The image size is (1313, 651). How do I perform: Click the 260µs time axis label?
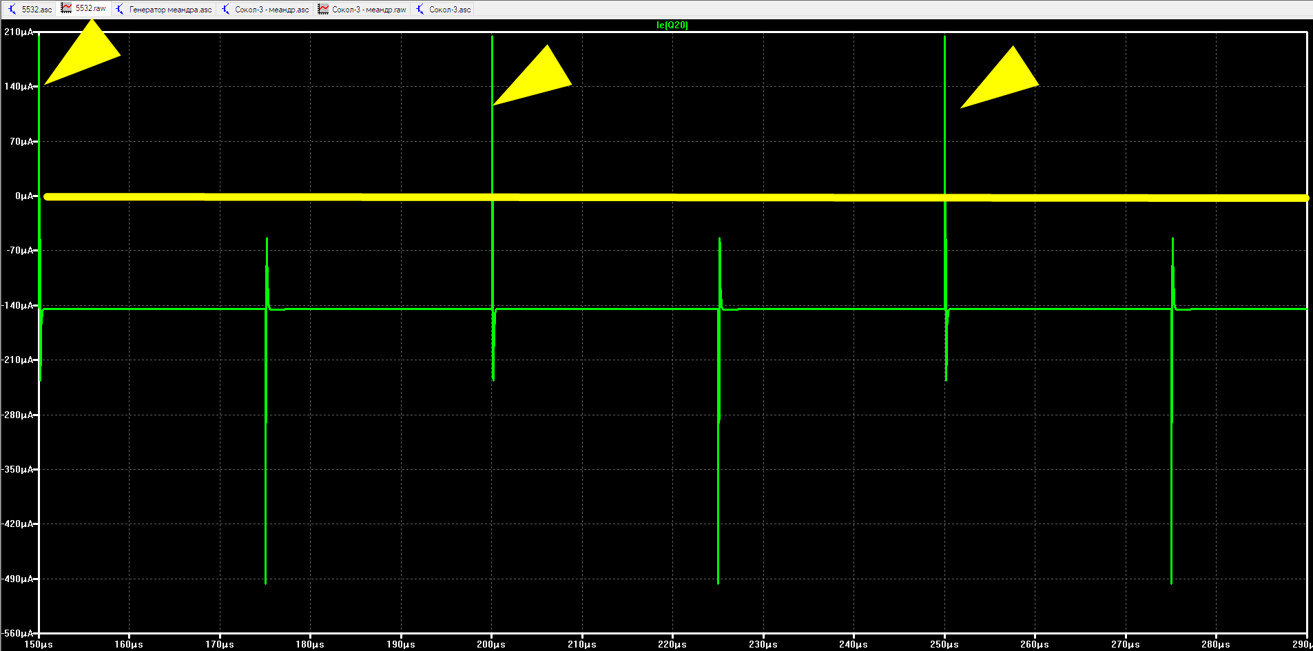(x=1035, y=645)
